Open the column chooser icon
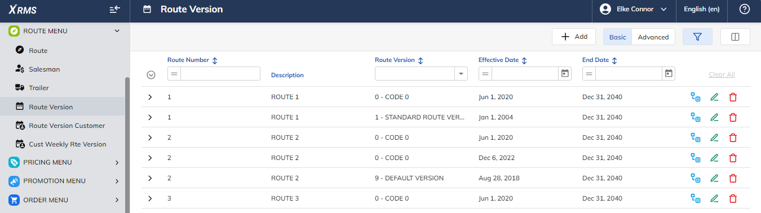The image size is (761, 213). pos(735,37)
